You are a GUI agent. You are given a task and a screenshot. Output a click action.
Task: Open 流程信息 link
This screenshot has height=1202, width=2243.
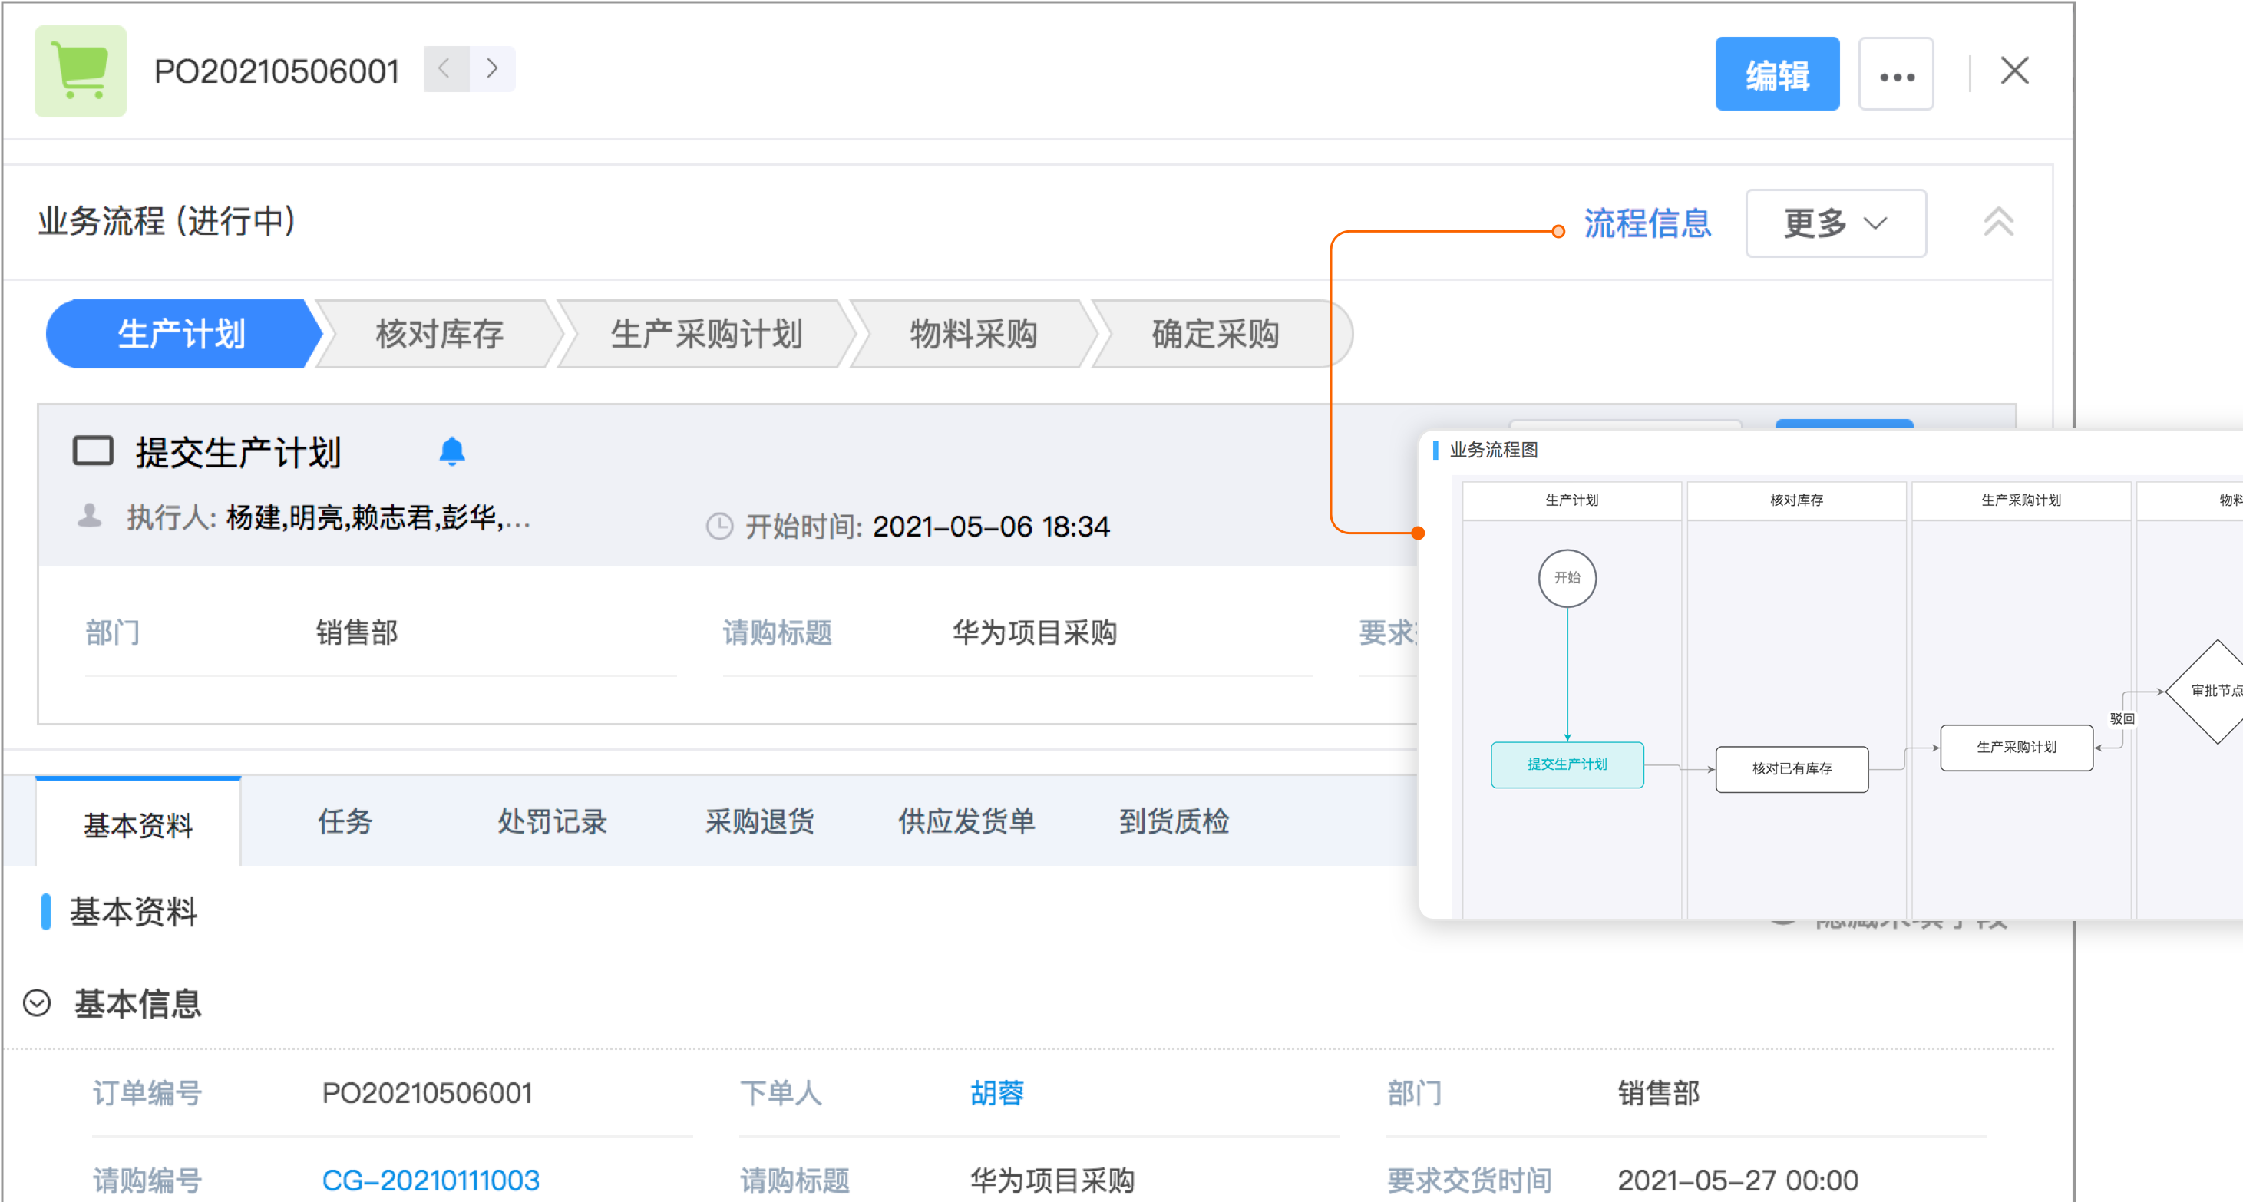[x=1647, y=223]
